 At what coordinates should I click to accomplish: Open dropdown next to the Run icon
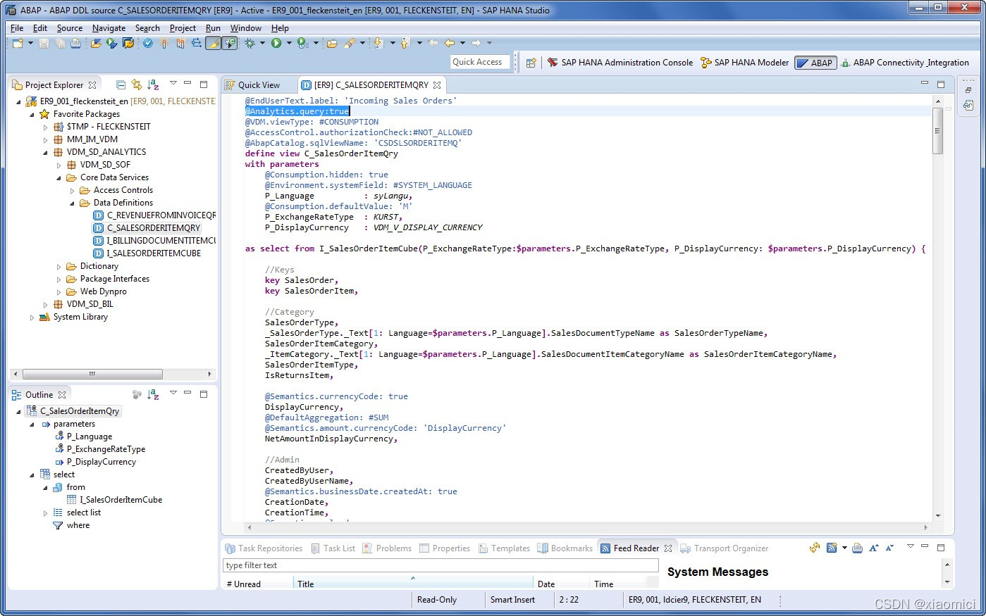tap(289, 43)
